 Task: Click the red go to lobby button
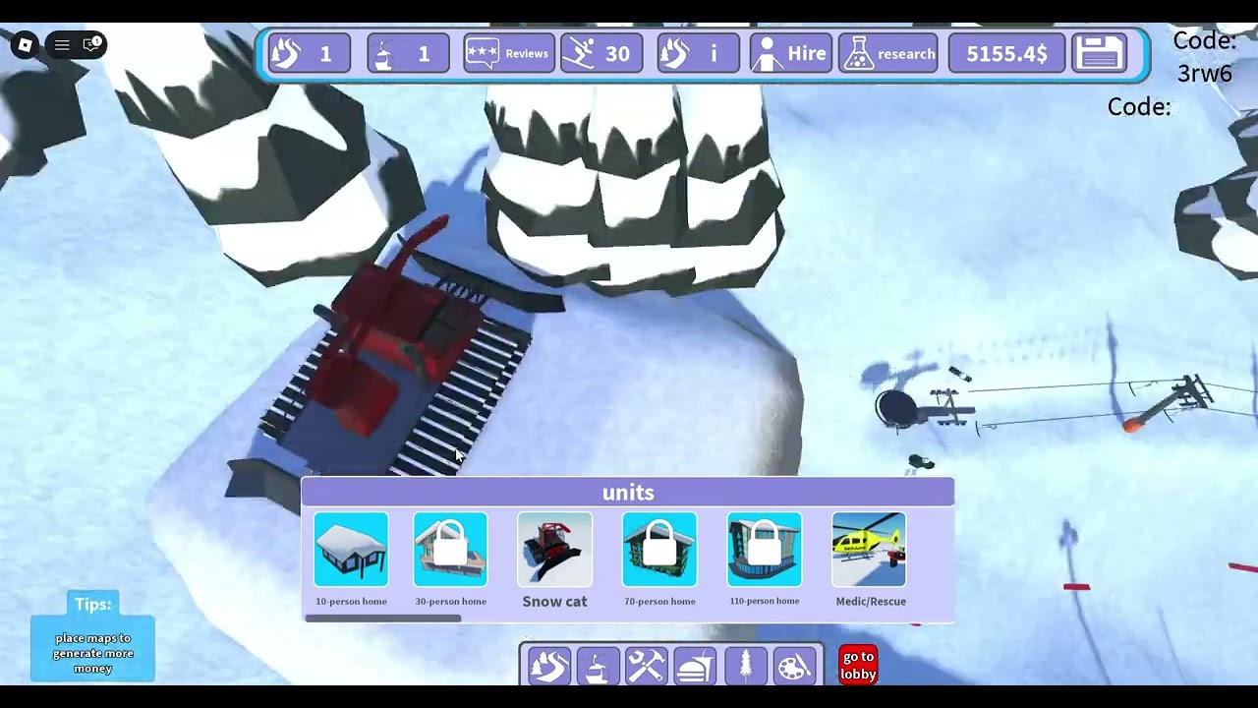tap(858, 666)
